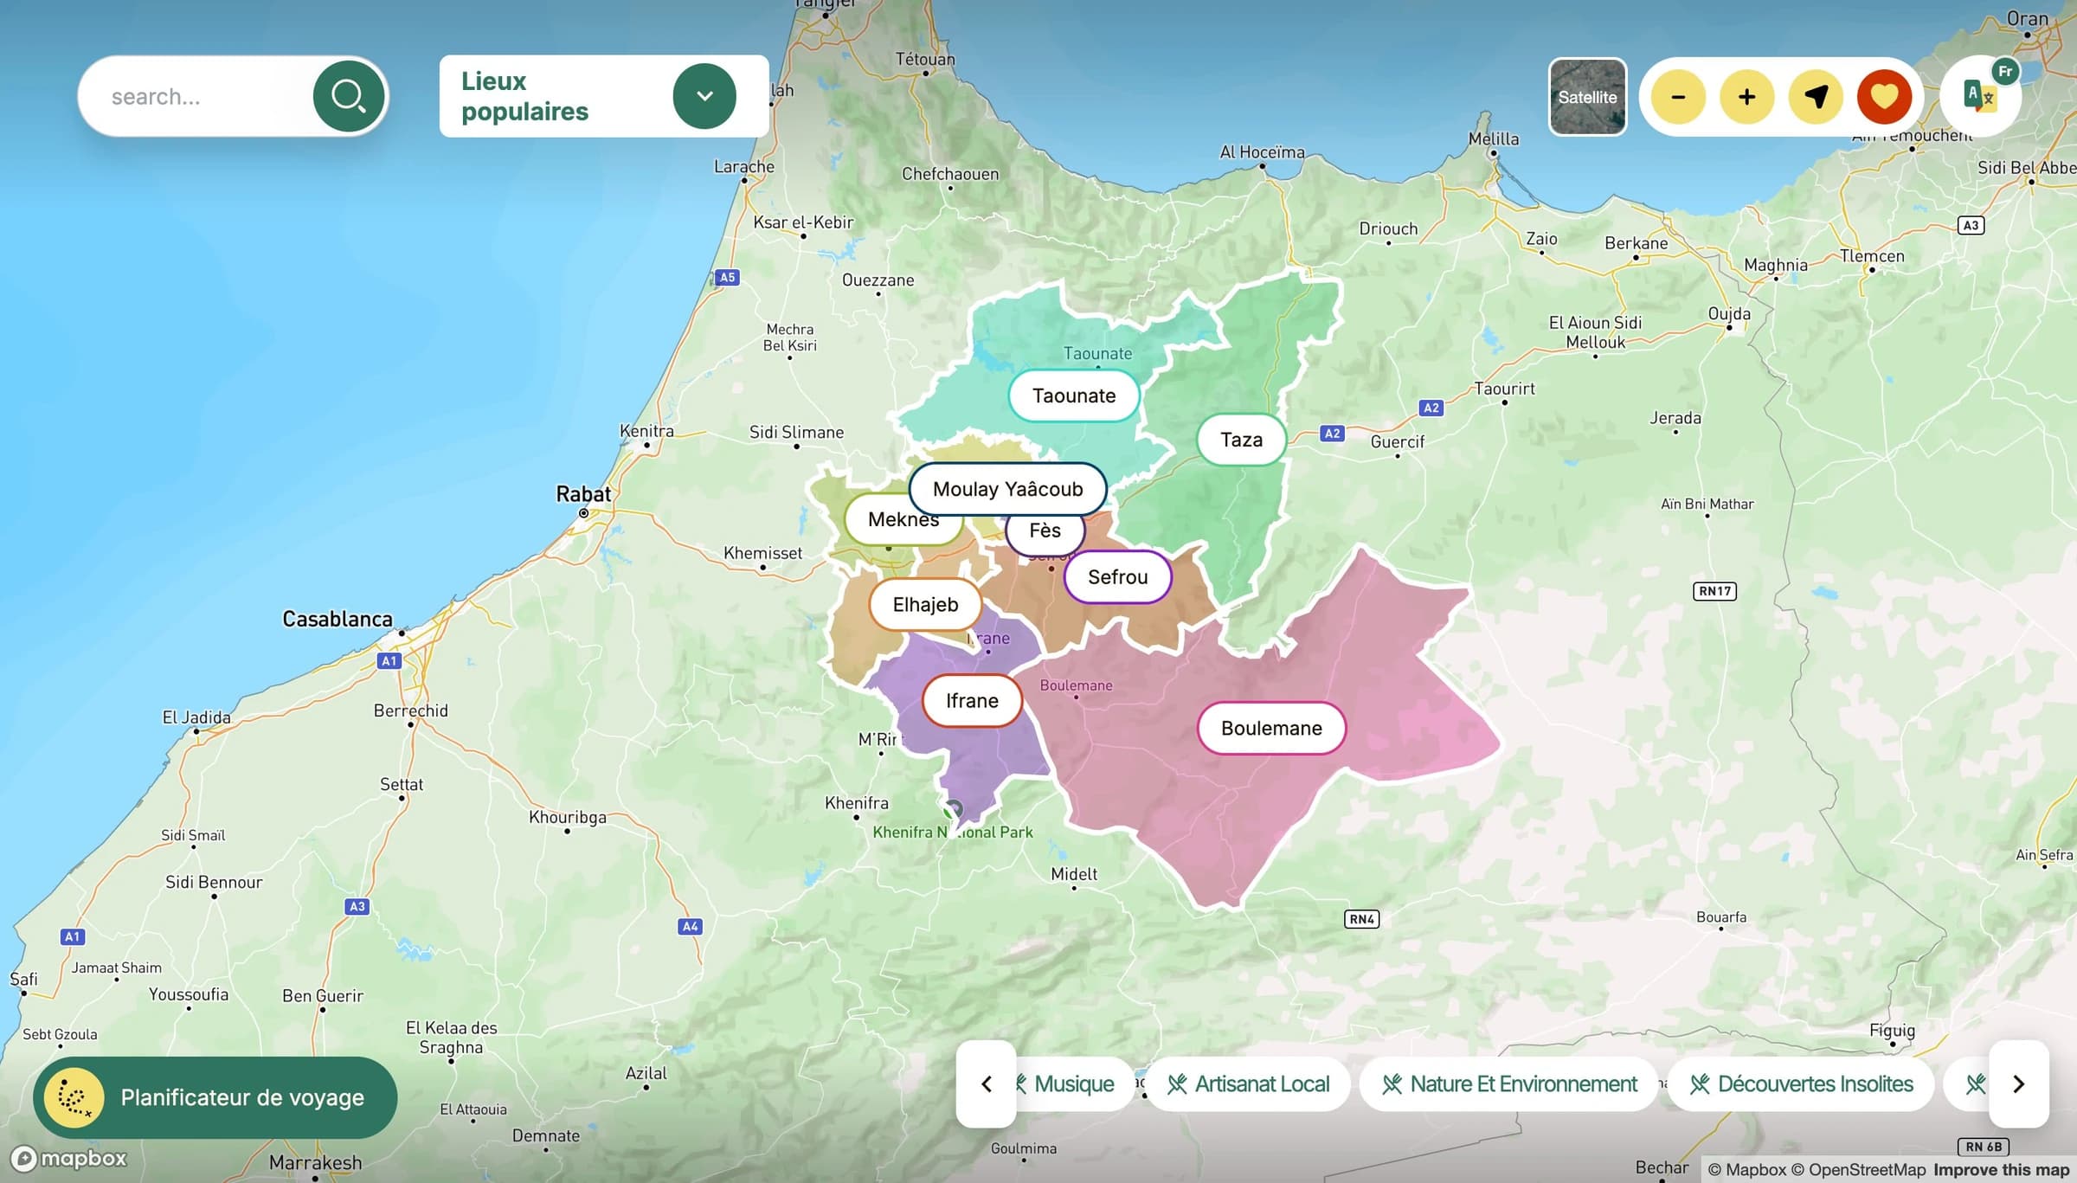This screenshot has height=1183, width=2077.
Task: Click the Lieux populaires label text
Action: point(524,96)
